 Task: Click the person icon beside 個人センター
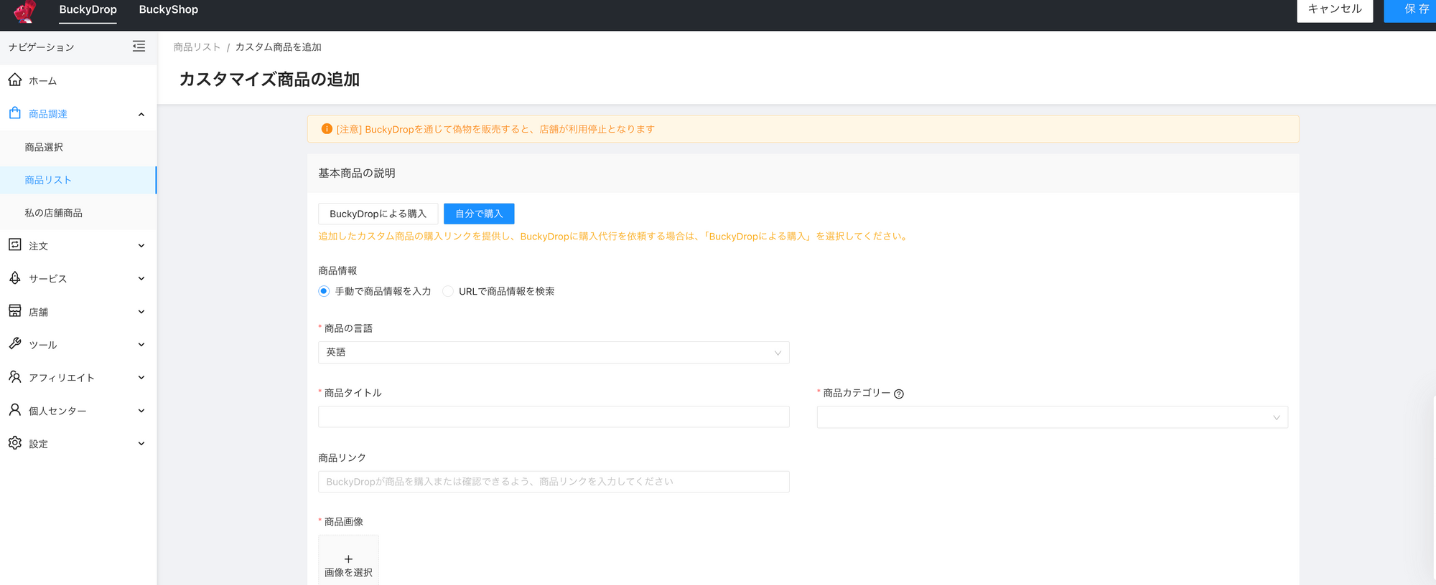click(15, 409)
